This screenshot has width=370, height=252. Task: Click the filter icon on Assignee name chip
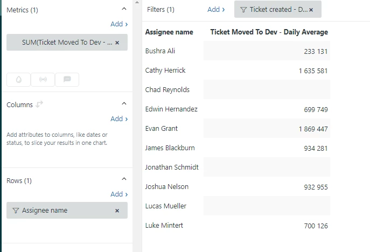pos(15,211)
